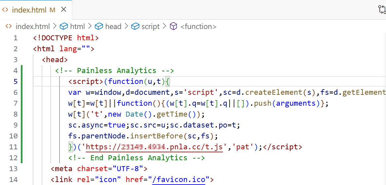Open the /favicon.ico link
Screen dimensions: 386x185
(179, 179)
